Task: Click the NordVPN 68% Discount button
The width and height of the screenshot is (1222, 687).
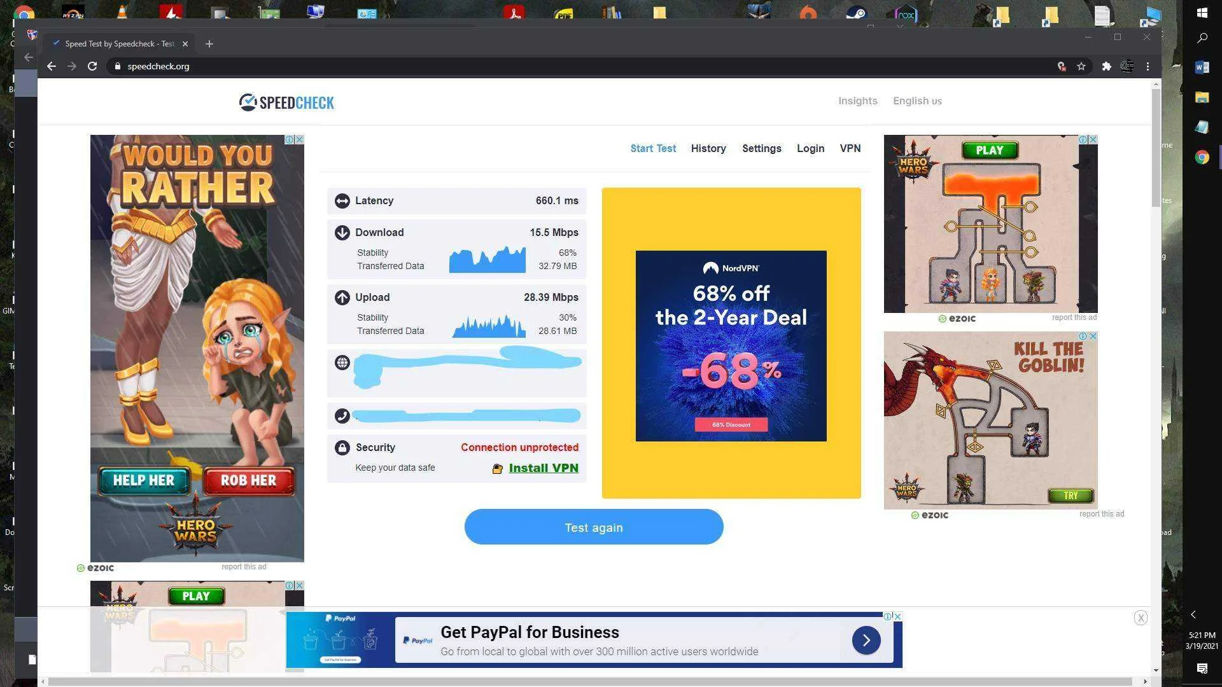Action: 731,424
